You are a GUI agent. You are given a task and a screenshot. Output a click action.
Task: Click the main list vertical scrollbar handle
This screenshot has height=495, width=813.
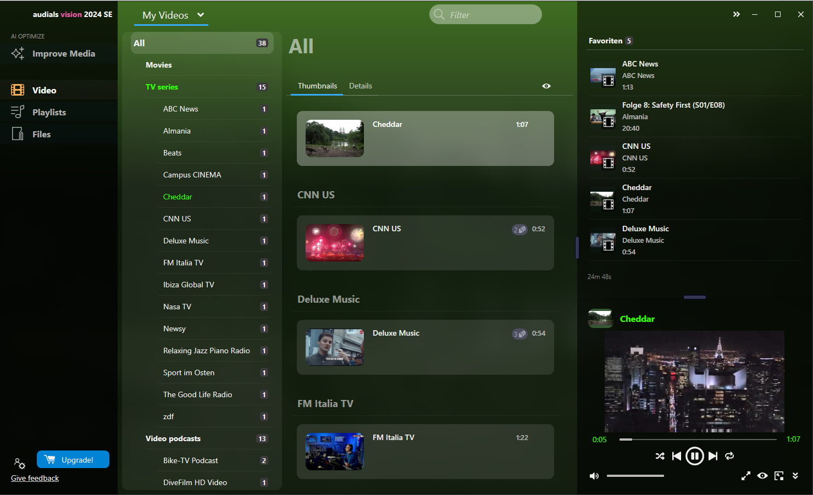point(577,248)
